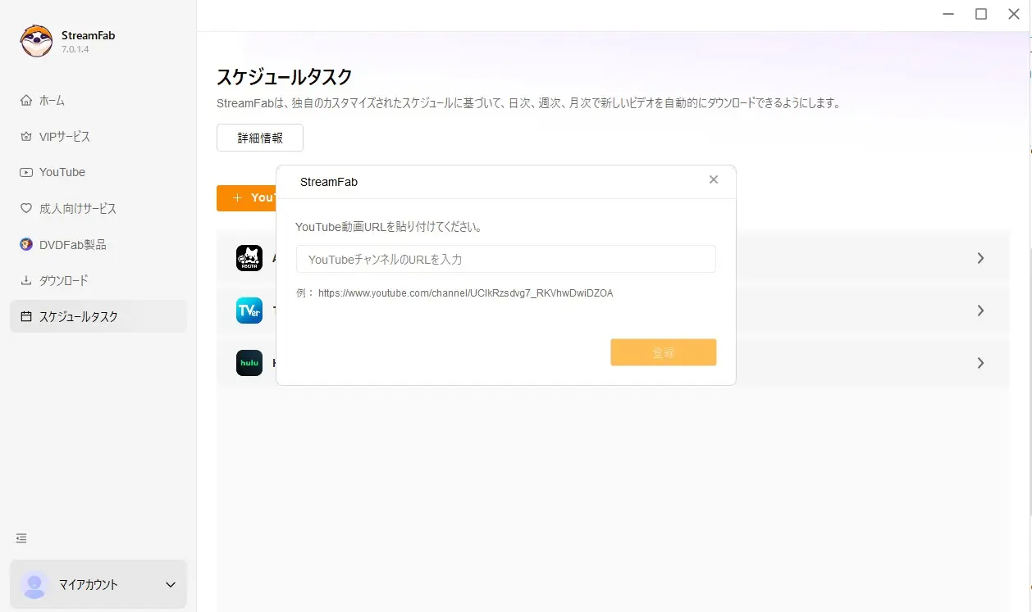Close the StreamFab dialog with X
1032x612 pixels.
tap(714, 179)
